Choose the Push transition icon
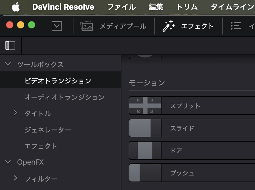The image size is (255, 190). pos(145,173)
